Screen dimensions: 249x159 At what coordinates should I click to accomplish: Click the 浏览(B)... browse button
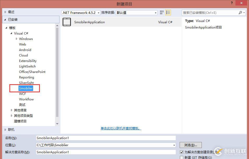click(191, 145)
